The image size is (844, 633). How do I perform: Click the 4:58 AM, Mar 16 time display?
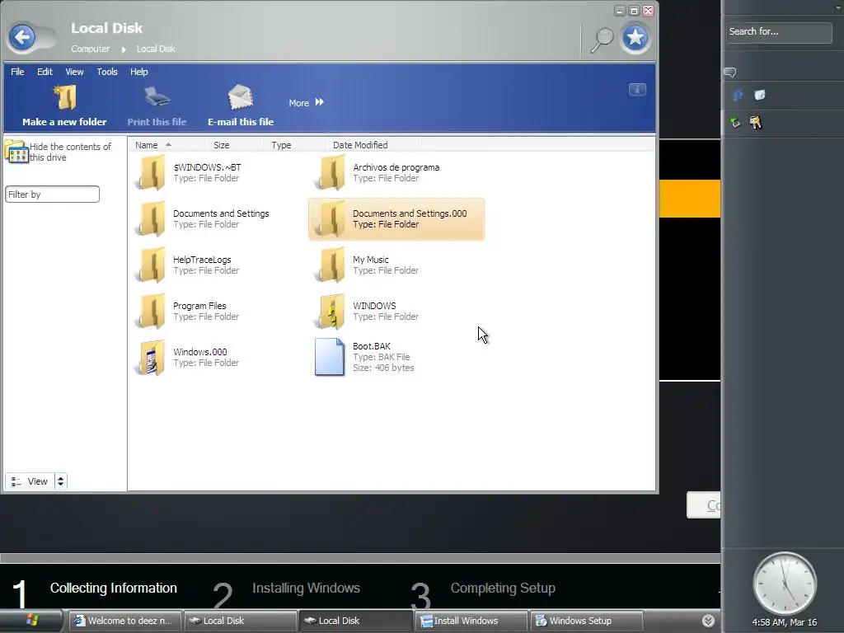[785, 622]
